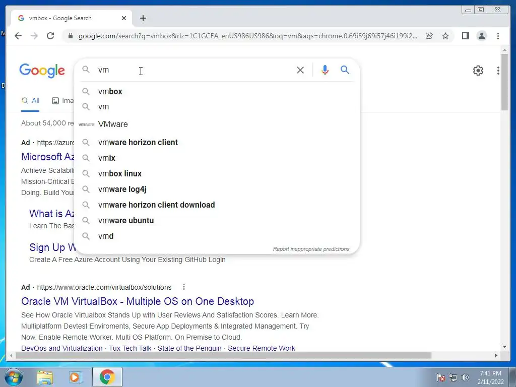
Task: Open Action Center flag in system tray
Action: (441, 377)
